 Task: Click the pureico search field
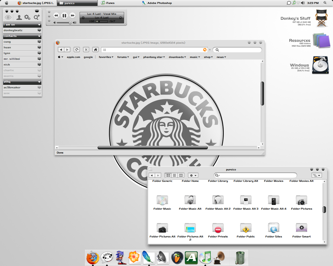coord(255,175)
